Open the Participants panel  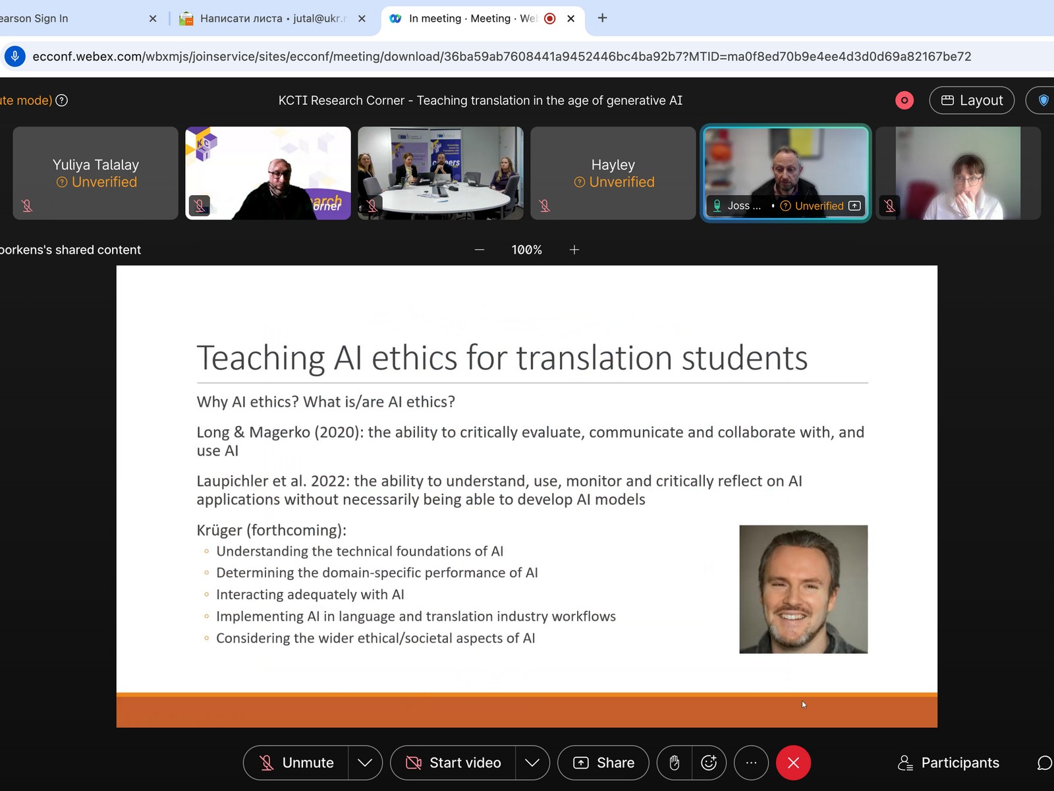(x=949, y=763)
